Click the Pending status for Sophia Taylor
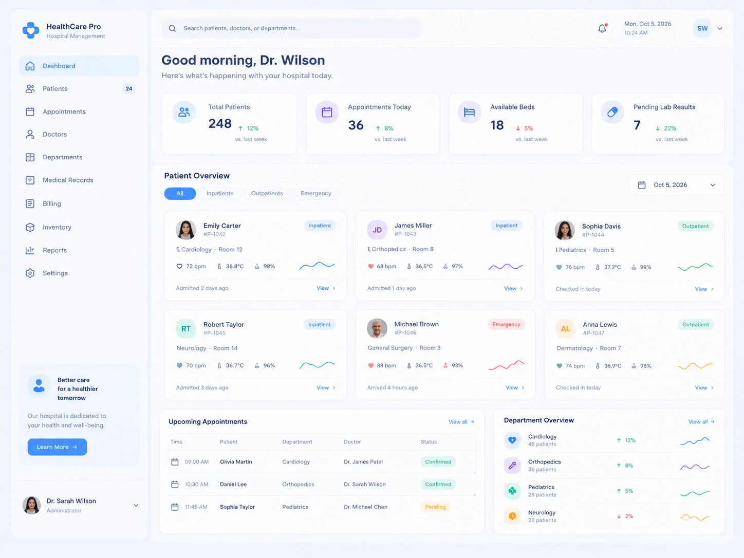 tap(435, 507)
